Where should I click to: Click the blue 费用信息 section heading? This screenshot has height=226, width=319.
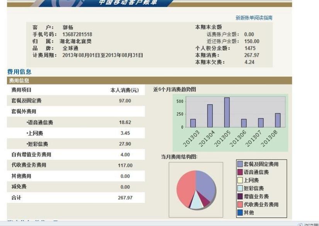(19, 71)
